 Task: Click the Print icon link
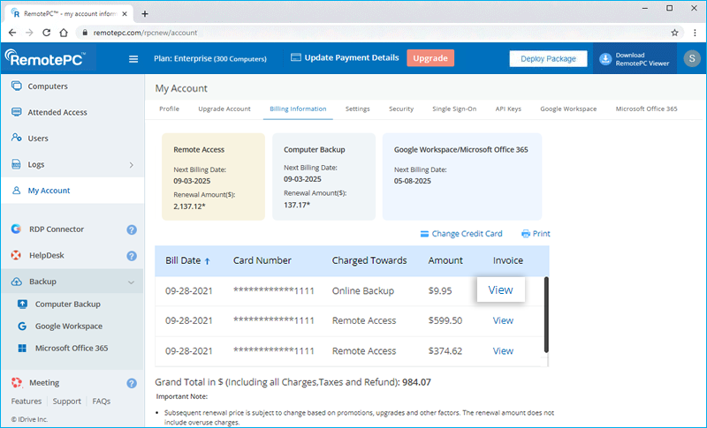(536, 234)
